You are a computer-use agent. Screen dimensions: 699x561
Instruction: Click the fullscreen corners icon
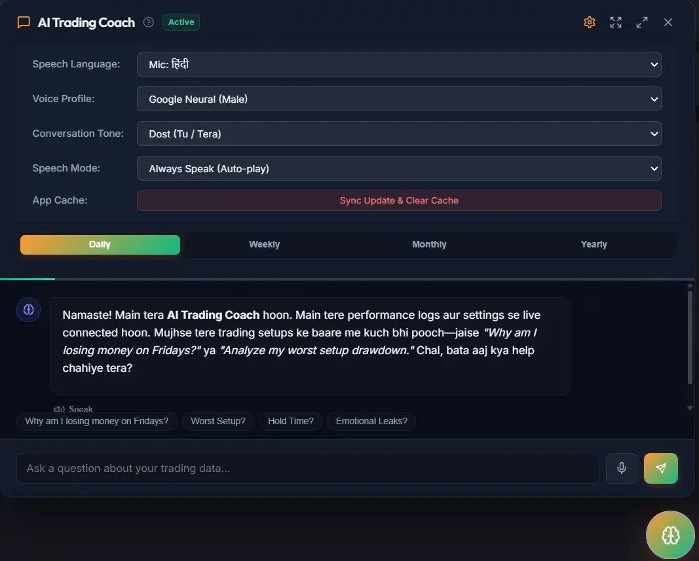(x=616, y=22)
